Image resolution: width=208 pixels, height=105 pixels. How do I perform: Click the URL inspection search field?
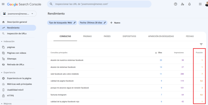[x=99, y=4]
